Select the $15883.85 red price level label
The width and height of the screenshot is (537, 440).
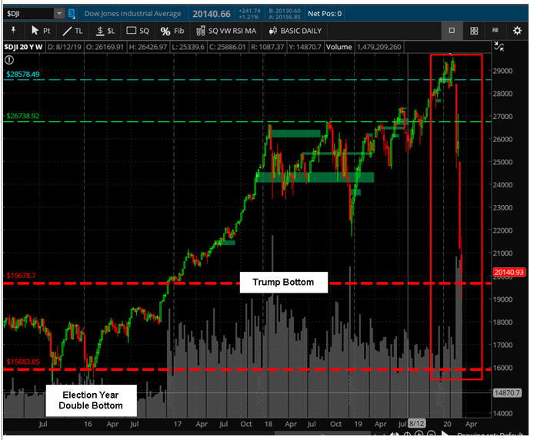point(23,362)
